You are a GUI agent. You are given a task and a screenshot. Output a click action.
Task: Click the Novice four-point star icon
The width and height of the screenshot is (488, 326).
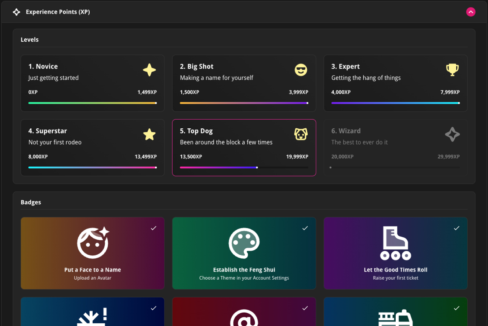(149, 70)
